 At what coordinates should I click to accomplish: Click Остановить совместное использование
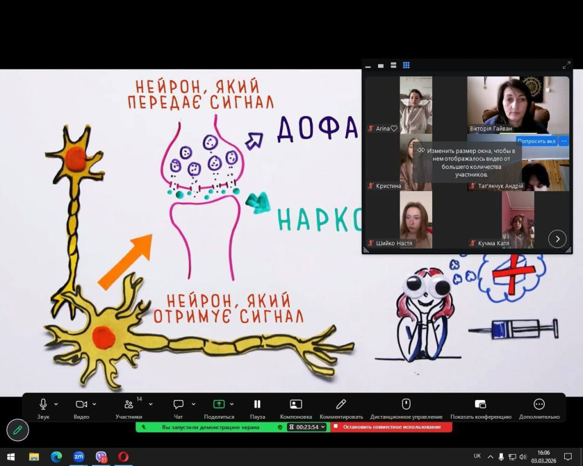(391, 427)
